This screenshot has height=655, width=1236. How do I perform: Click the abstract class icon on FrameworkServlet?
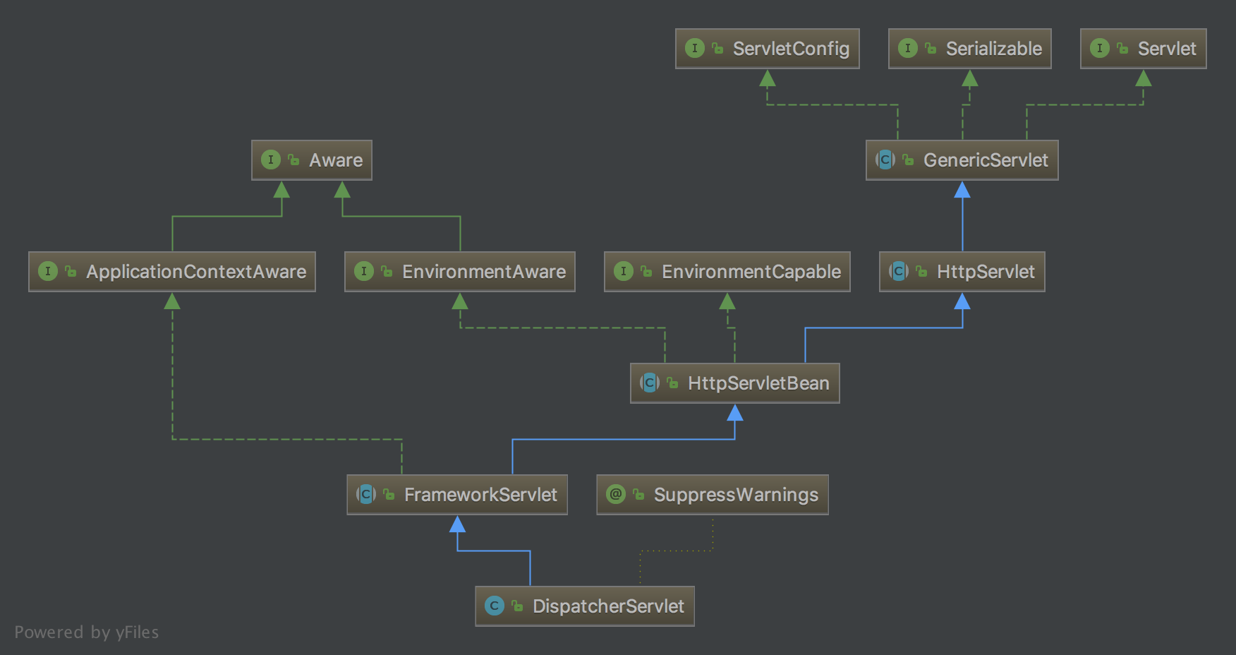pyautogui.click(x=366, y=494)
